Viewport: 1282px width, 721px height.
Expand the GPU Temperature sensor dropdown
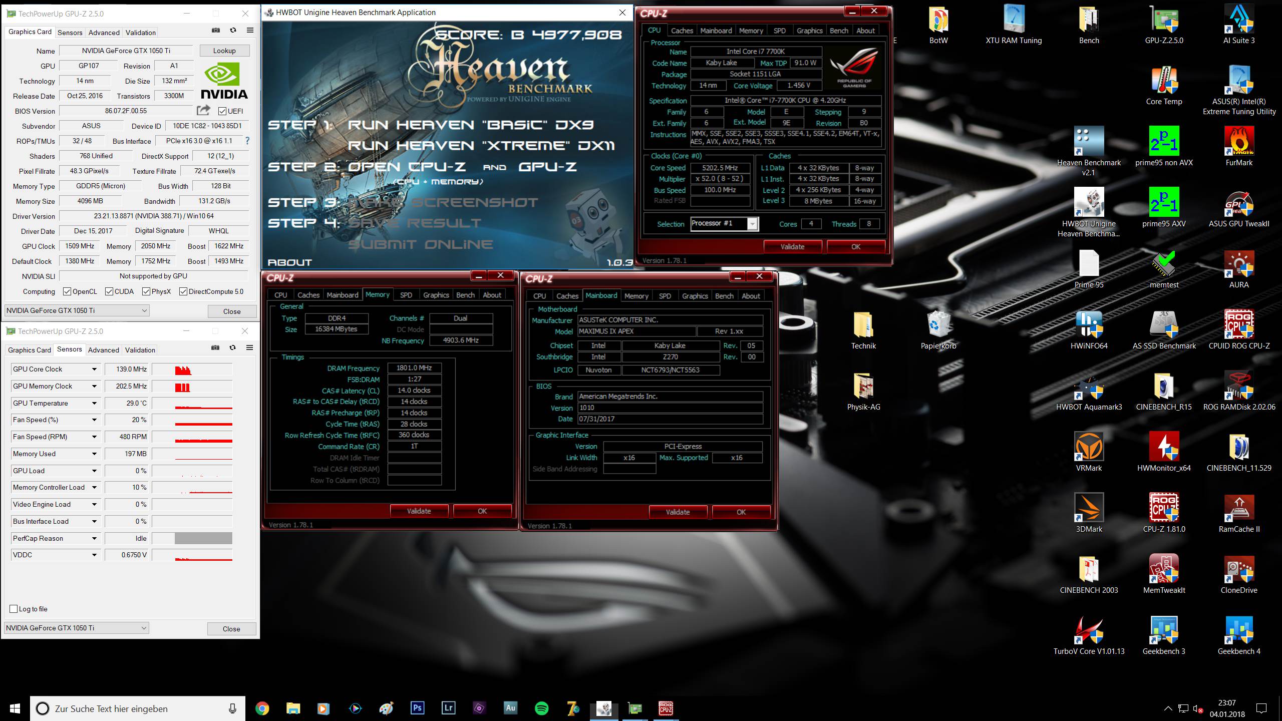[94, 403]
